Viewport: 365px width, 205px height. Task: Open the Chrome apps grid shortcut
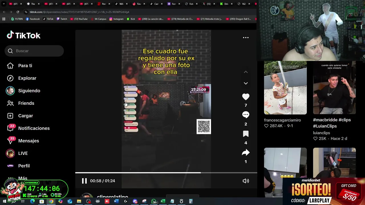point(4,19)
